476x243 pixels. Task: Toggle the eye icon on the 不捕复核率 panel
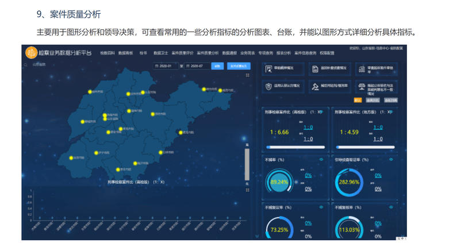point(391,207)
